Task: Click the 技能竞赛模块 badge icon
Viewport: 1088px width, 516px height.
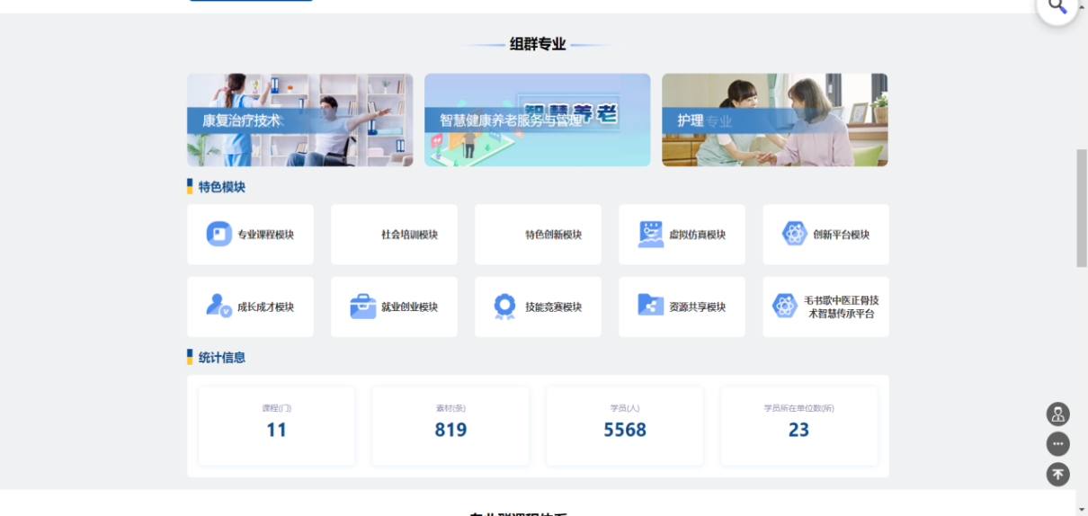Action: 504,307
